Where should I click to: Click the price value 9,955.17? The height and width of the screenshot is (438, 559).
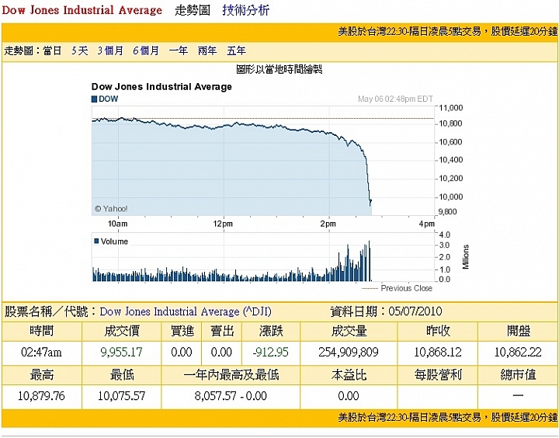point(121,353)
